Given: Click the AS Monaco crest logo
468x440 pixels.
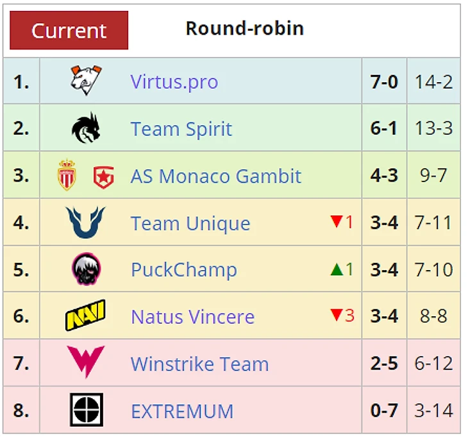Looking at the screenshot, I should pyautogui.click(x=67, y=175).
